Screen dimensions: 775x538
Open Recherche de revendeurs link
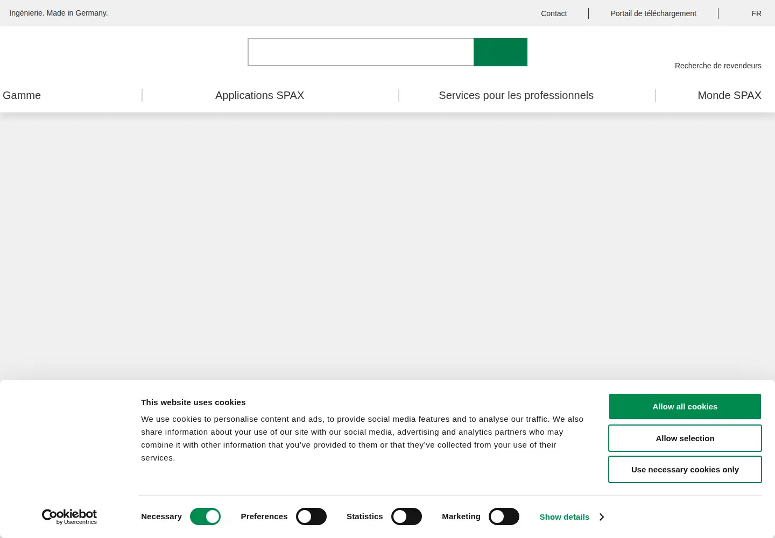coord(718,66)
